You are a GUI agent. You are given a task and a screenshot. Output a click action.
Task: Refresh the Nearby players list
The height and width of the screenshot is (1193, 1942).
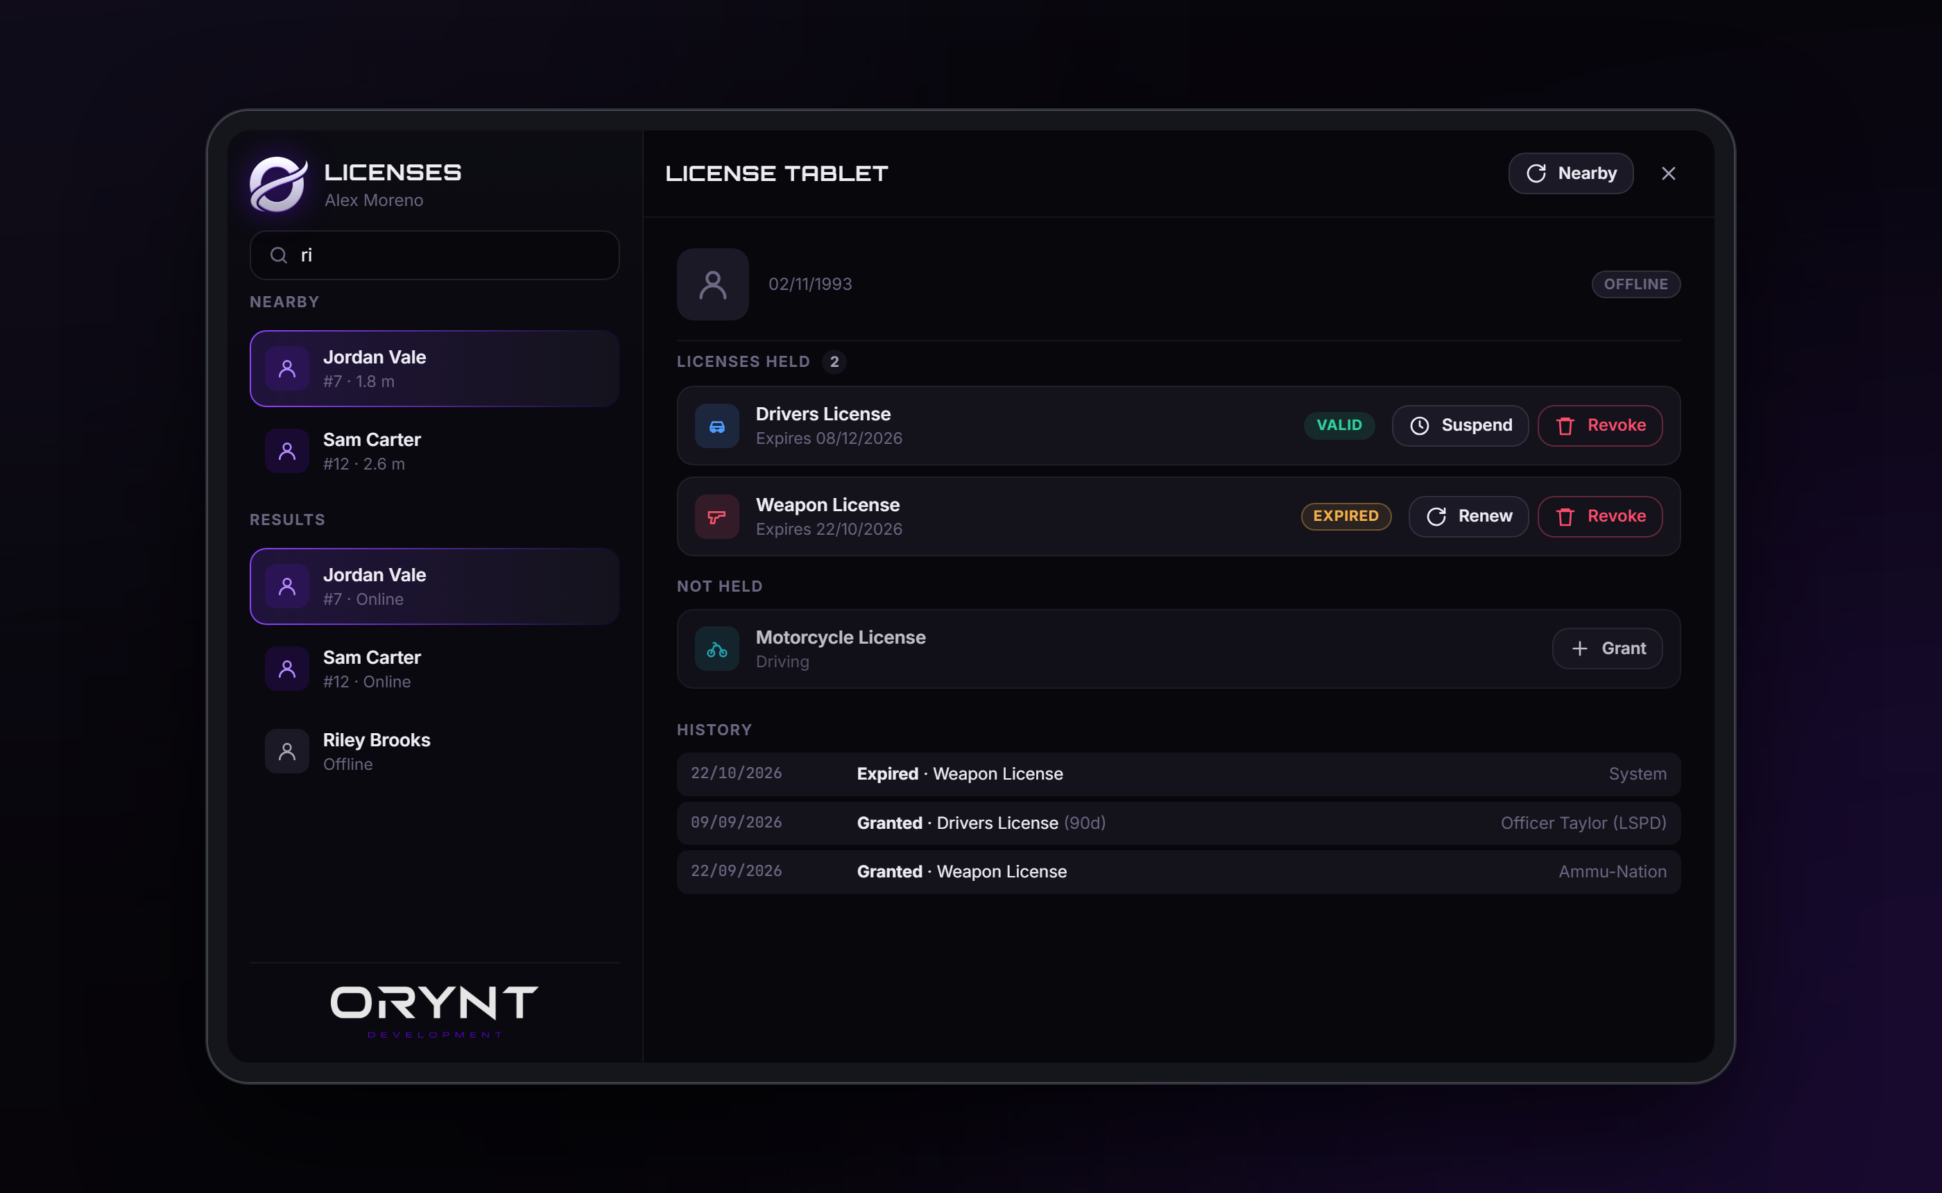(1570, 173)
